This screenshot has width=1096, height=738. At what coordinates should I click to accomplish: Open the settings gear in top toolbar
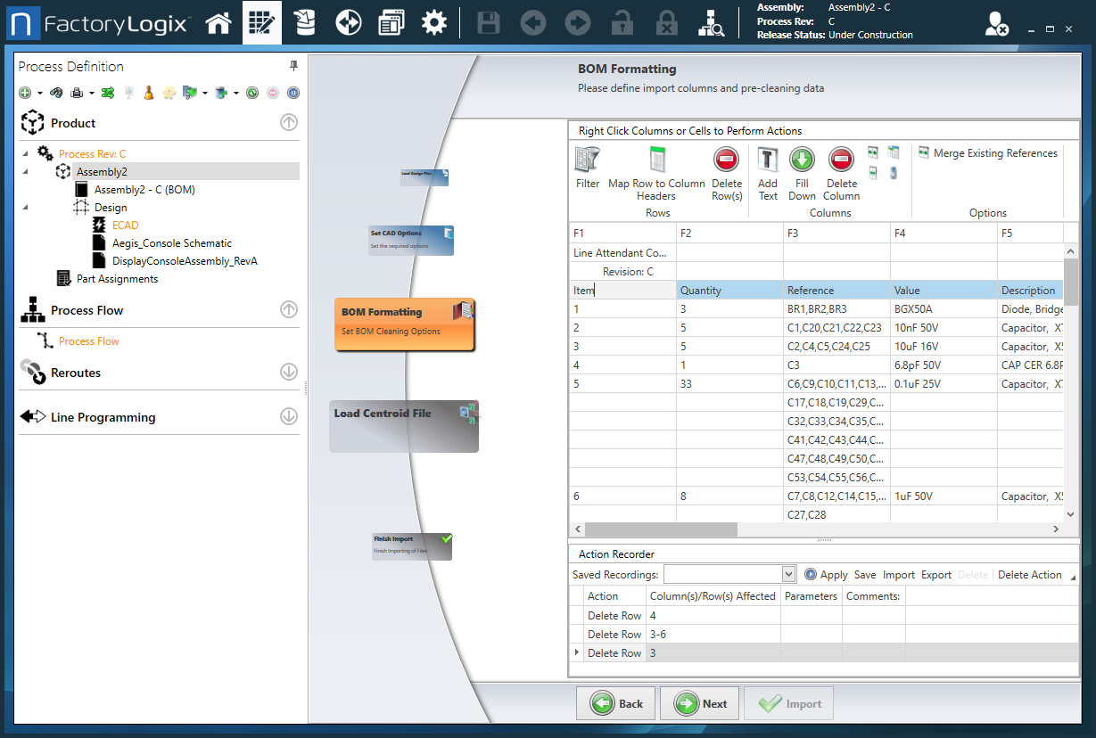(434, 23)
